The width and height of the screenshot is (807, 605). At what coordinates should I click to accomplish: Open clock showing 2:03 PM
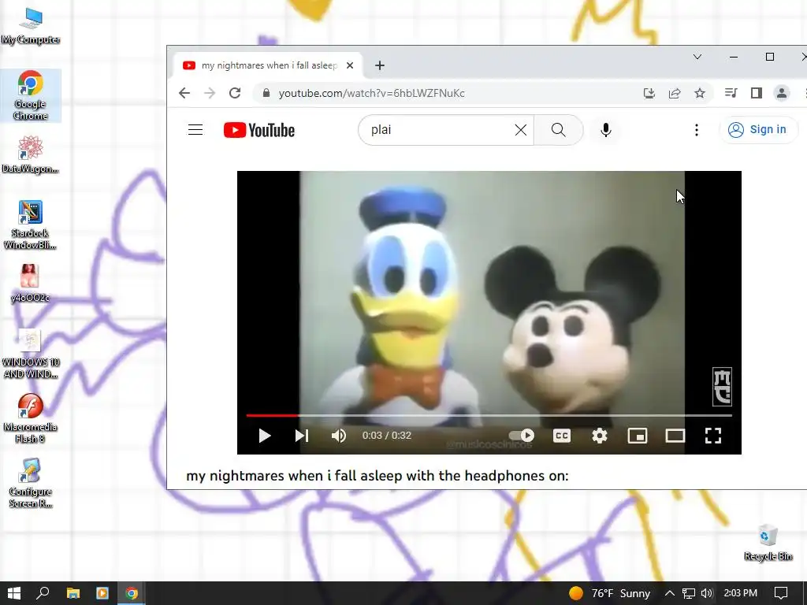tap(740, 593)
